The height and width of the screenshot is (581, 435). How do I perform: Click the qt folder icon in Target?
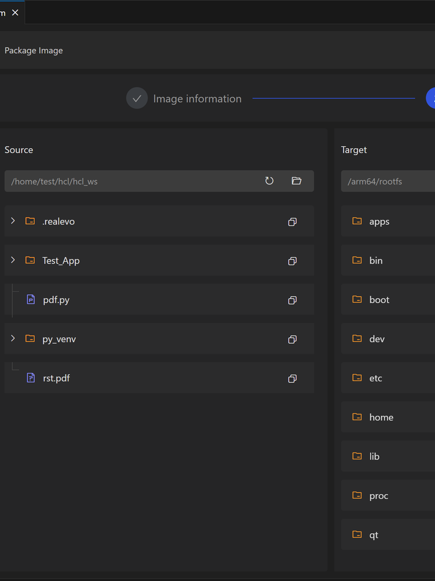pyautogui.click(x=357, y=534)
